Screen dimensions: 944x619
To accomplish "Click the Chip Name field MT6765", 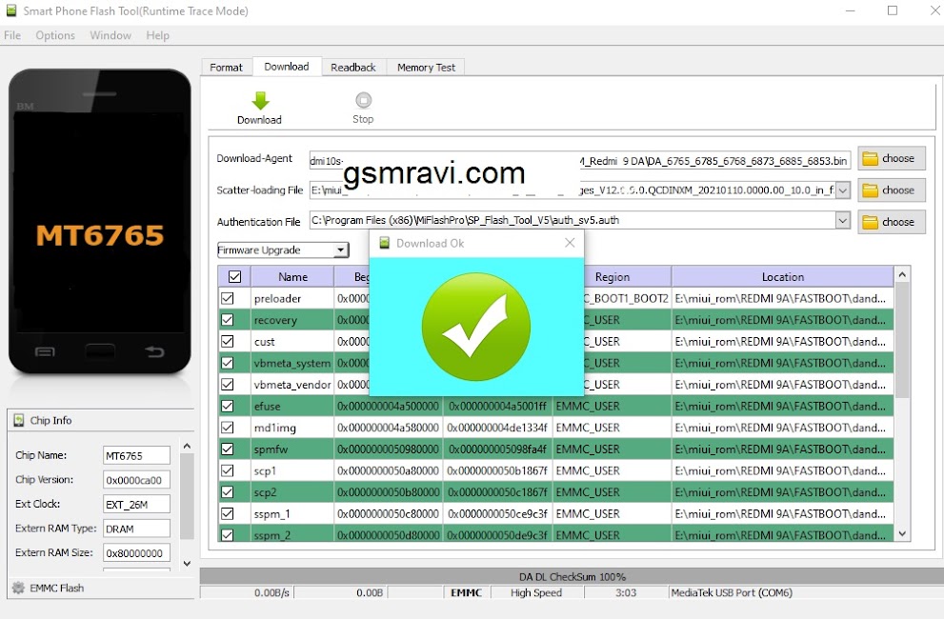I will 136,456.
